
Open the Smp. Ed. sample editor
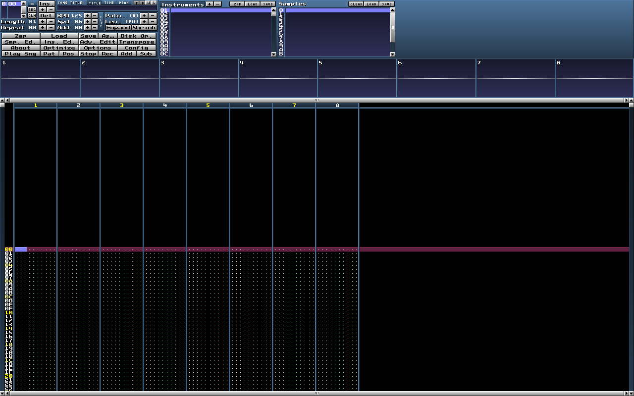(21, 42)
